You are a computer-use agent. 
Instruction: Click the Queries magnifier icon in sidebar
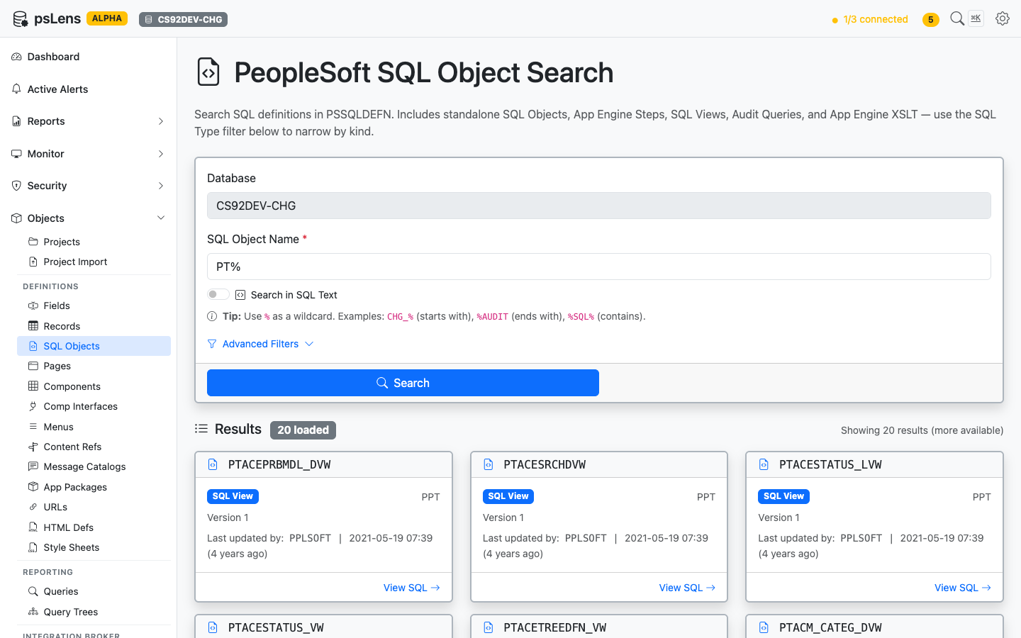[33, 591]
